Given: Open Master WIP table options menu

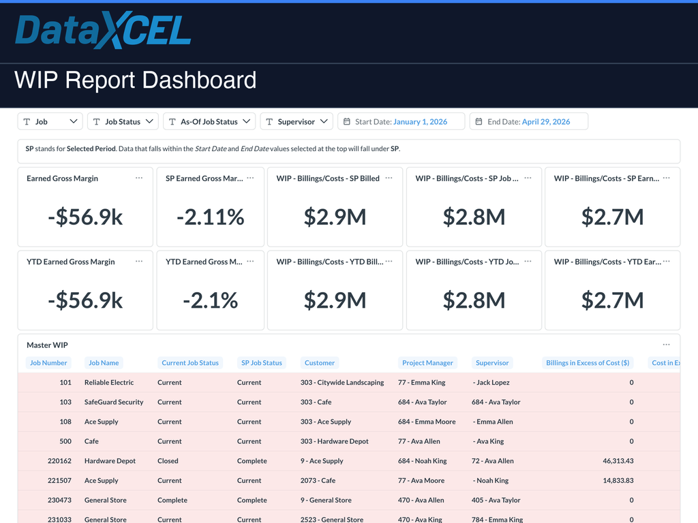Looking at the screenshot, I should (667, 345).
